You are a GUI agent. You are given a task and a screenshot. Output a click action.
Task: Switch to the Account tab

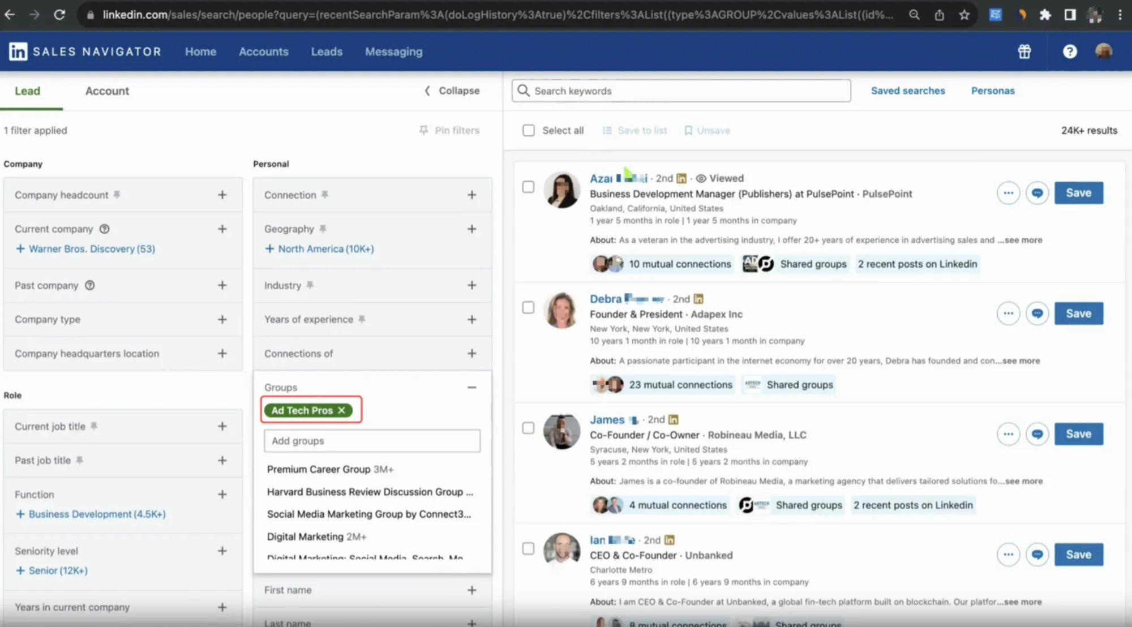point(107,91)
